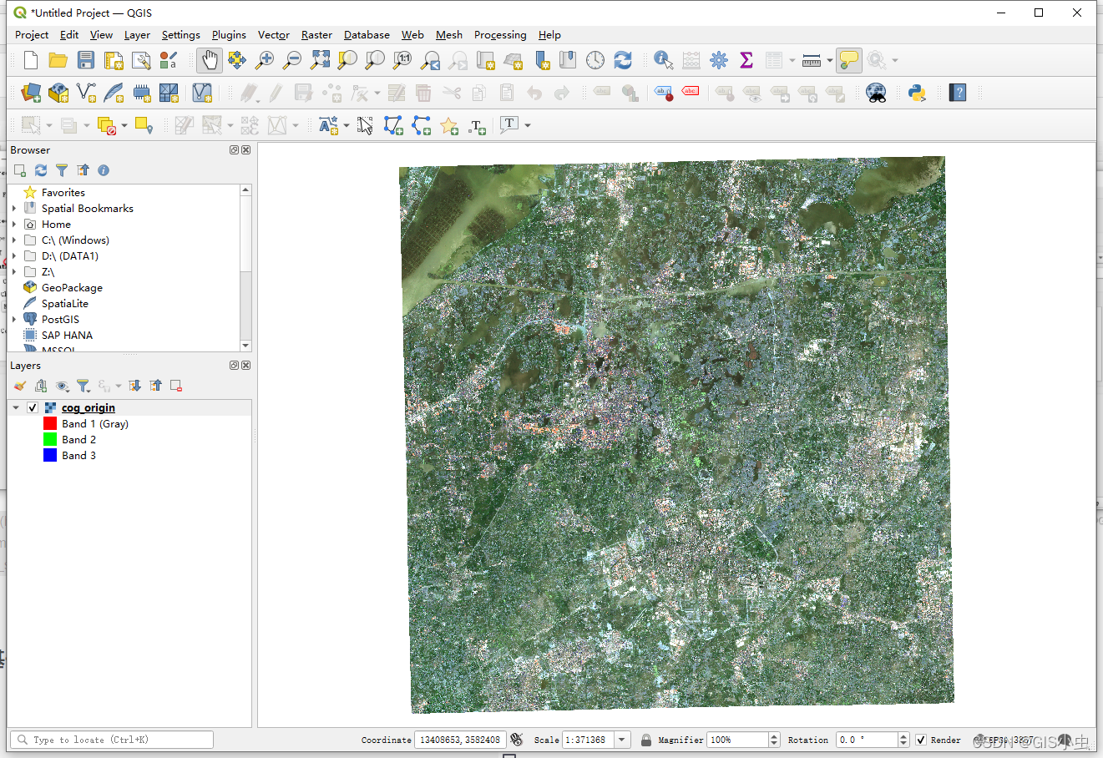Click the Coordinate input field

(x=461, y=740)
